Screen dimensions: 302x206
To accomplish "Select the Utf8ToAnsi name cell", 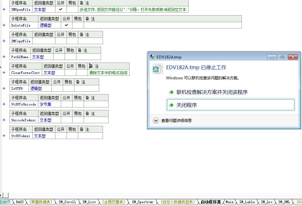I will [x=21, y=136].
